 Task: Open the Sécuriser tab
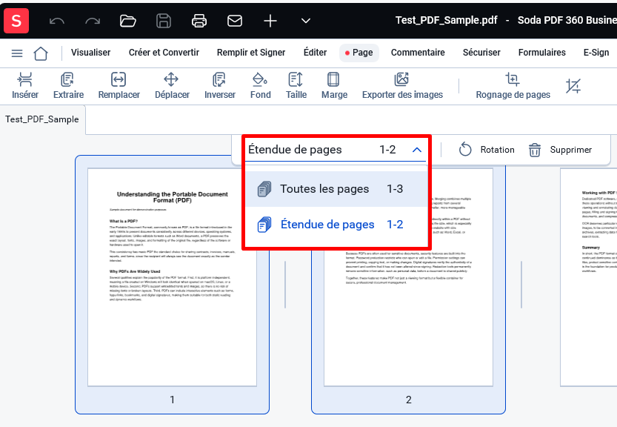[x=481, y=53]
